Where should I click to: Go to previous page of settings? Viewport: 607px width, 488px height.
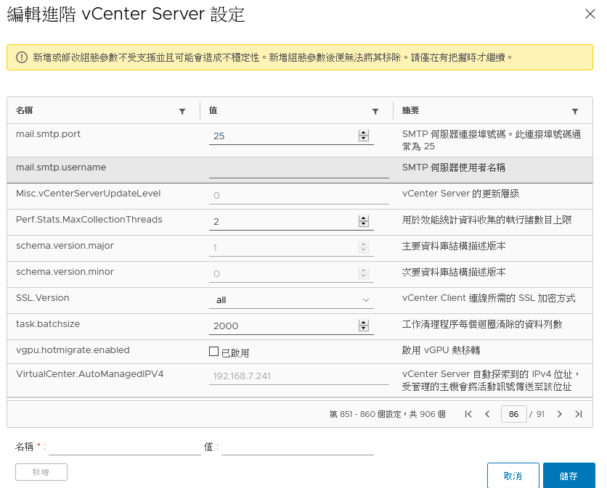pyautogui.click(x=487, y=414)
